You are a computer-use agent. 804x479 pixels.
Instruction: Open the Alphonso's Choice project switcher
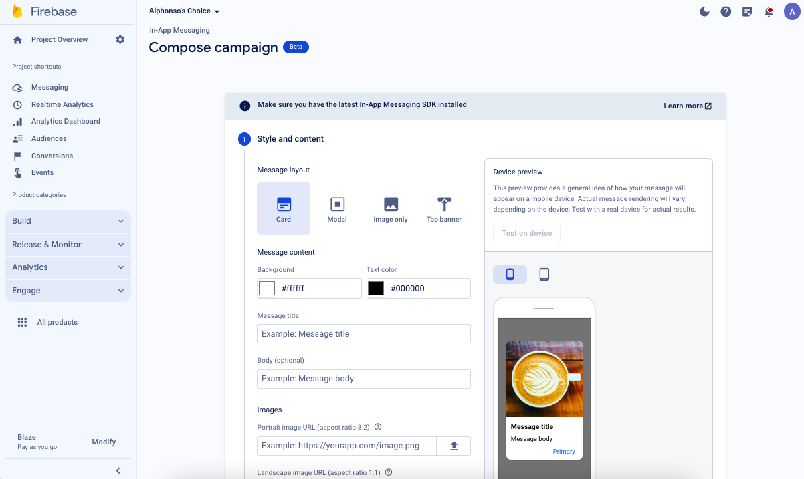point(185,11)
